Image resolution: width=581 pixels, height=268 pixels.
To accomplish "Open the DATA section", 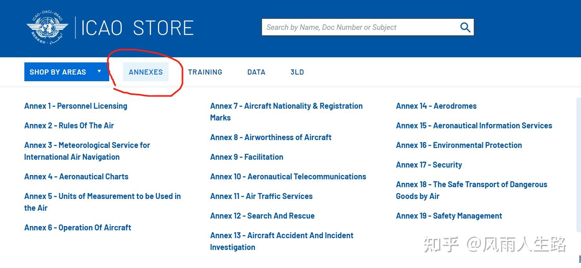I will 256,72.
